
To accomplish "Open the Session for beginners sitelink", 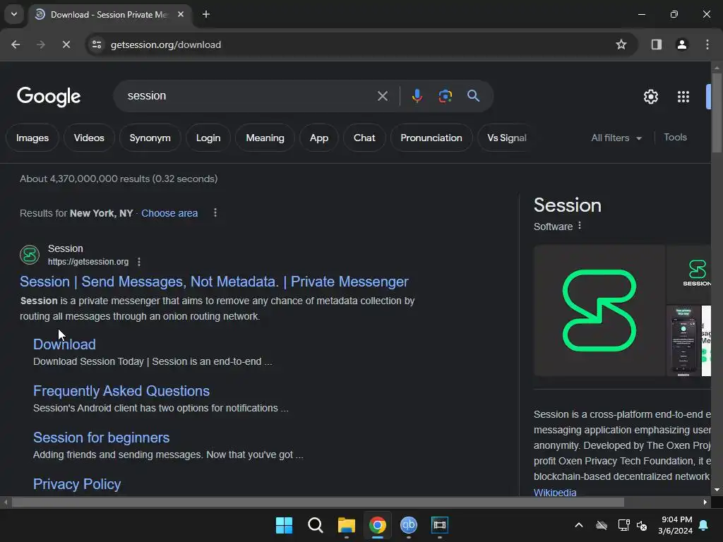I will (102, 438).
